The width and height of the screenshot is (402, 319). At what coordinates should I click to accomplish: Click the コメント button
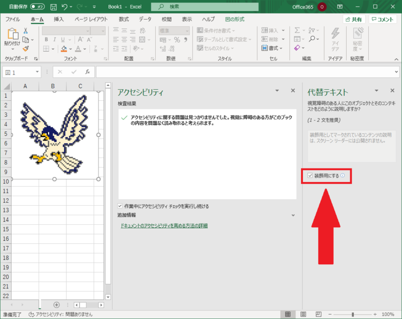382,20
